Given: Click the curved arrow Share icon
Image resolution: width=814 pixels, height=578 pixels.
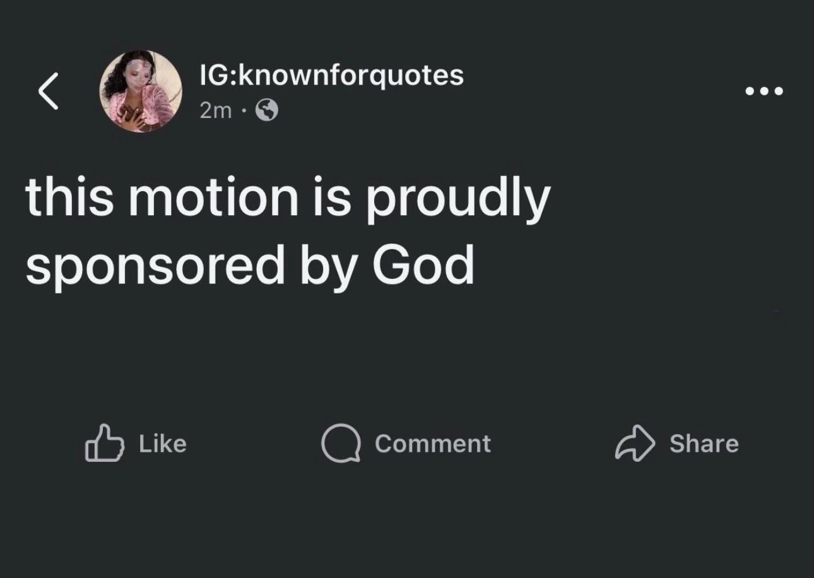Looking at the screenshot, I should click(x=635, y=444).
